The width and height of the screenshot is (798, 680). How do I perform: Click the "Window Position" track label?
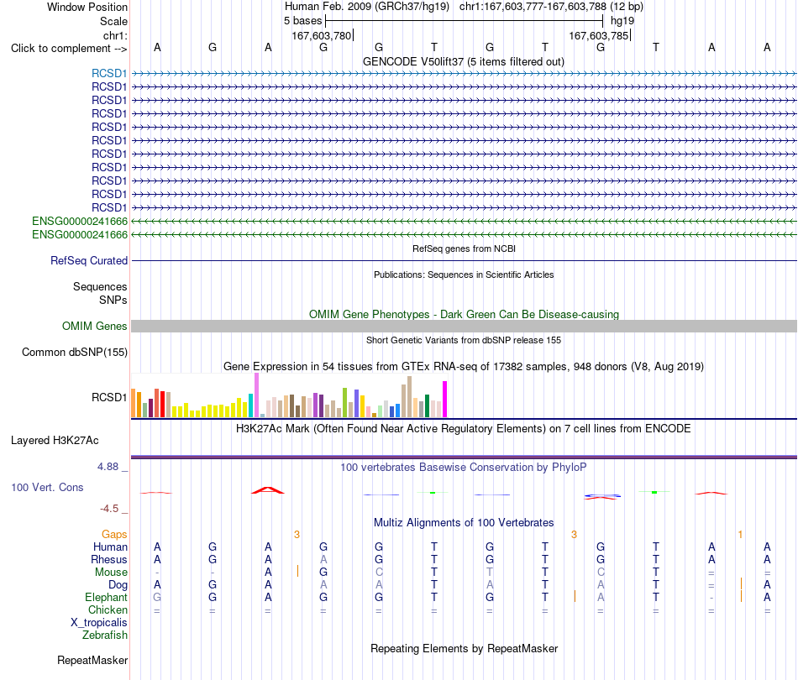click(x=87, y=7)
